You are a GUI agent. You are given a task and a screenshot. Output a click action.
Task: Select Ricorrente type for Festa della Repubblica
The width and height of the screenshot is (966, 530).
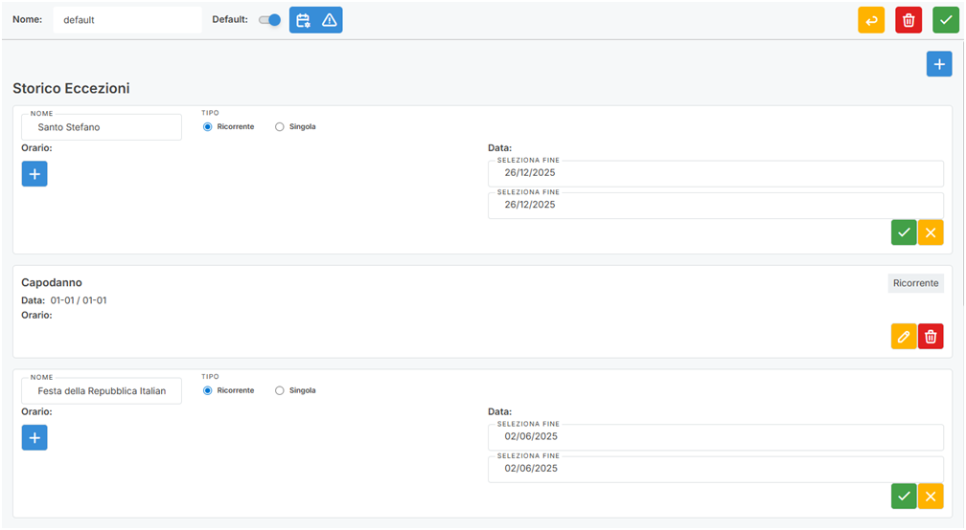[x=208, y=390]
